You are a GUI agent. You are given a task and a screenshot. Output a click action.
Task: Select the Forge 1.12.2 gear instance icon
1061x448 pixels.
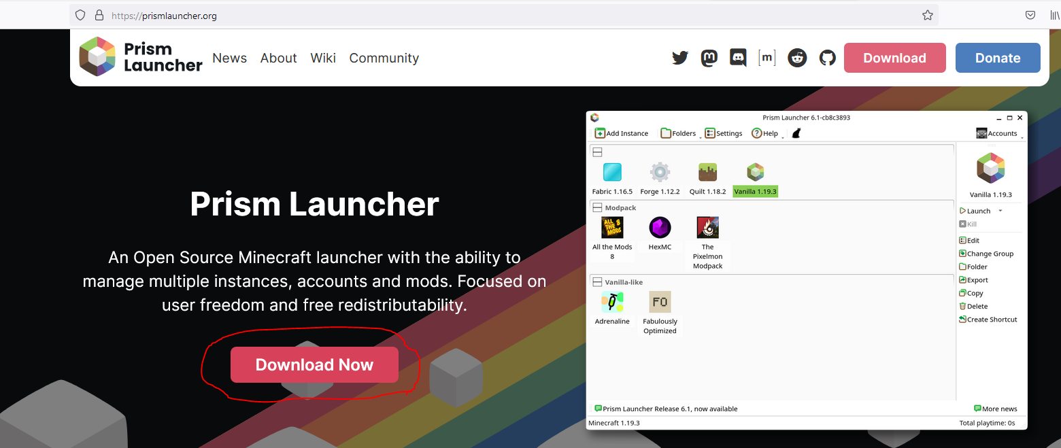tap(660, 172)
